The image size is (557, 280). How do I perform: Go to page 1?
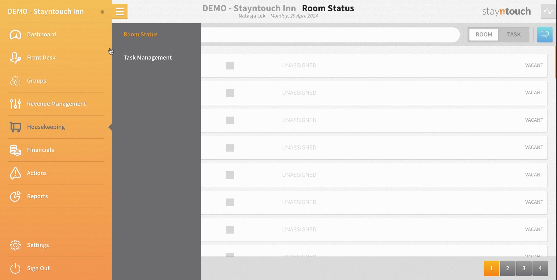tap(491, 268)
